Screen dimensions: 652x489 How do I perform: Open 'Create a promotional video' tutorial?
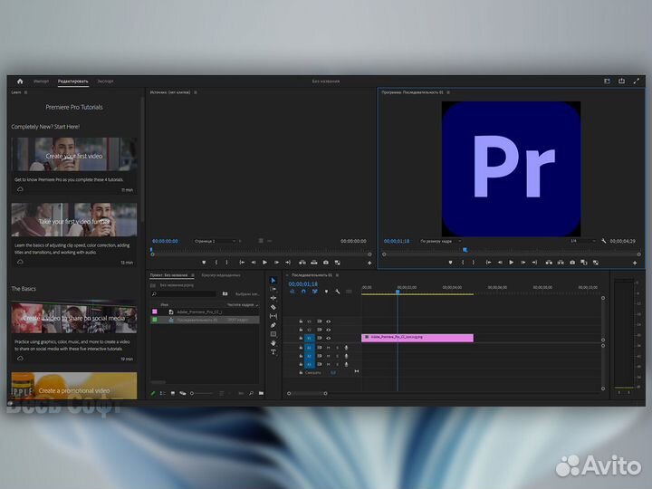tap(74, 386)
